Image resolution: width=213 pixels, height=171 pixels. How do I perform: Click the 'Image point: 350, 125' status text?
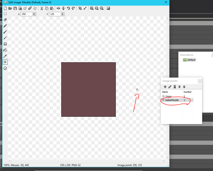[130, 165]
